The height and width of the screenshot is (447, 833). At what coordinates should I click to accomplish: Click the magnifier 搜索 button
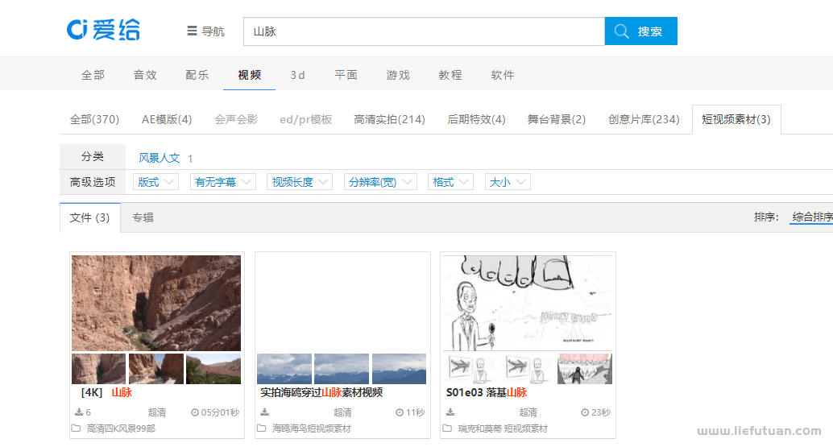pos(640,31)
